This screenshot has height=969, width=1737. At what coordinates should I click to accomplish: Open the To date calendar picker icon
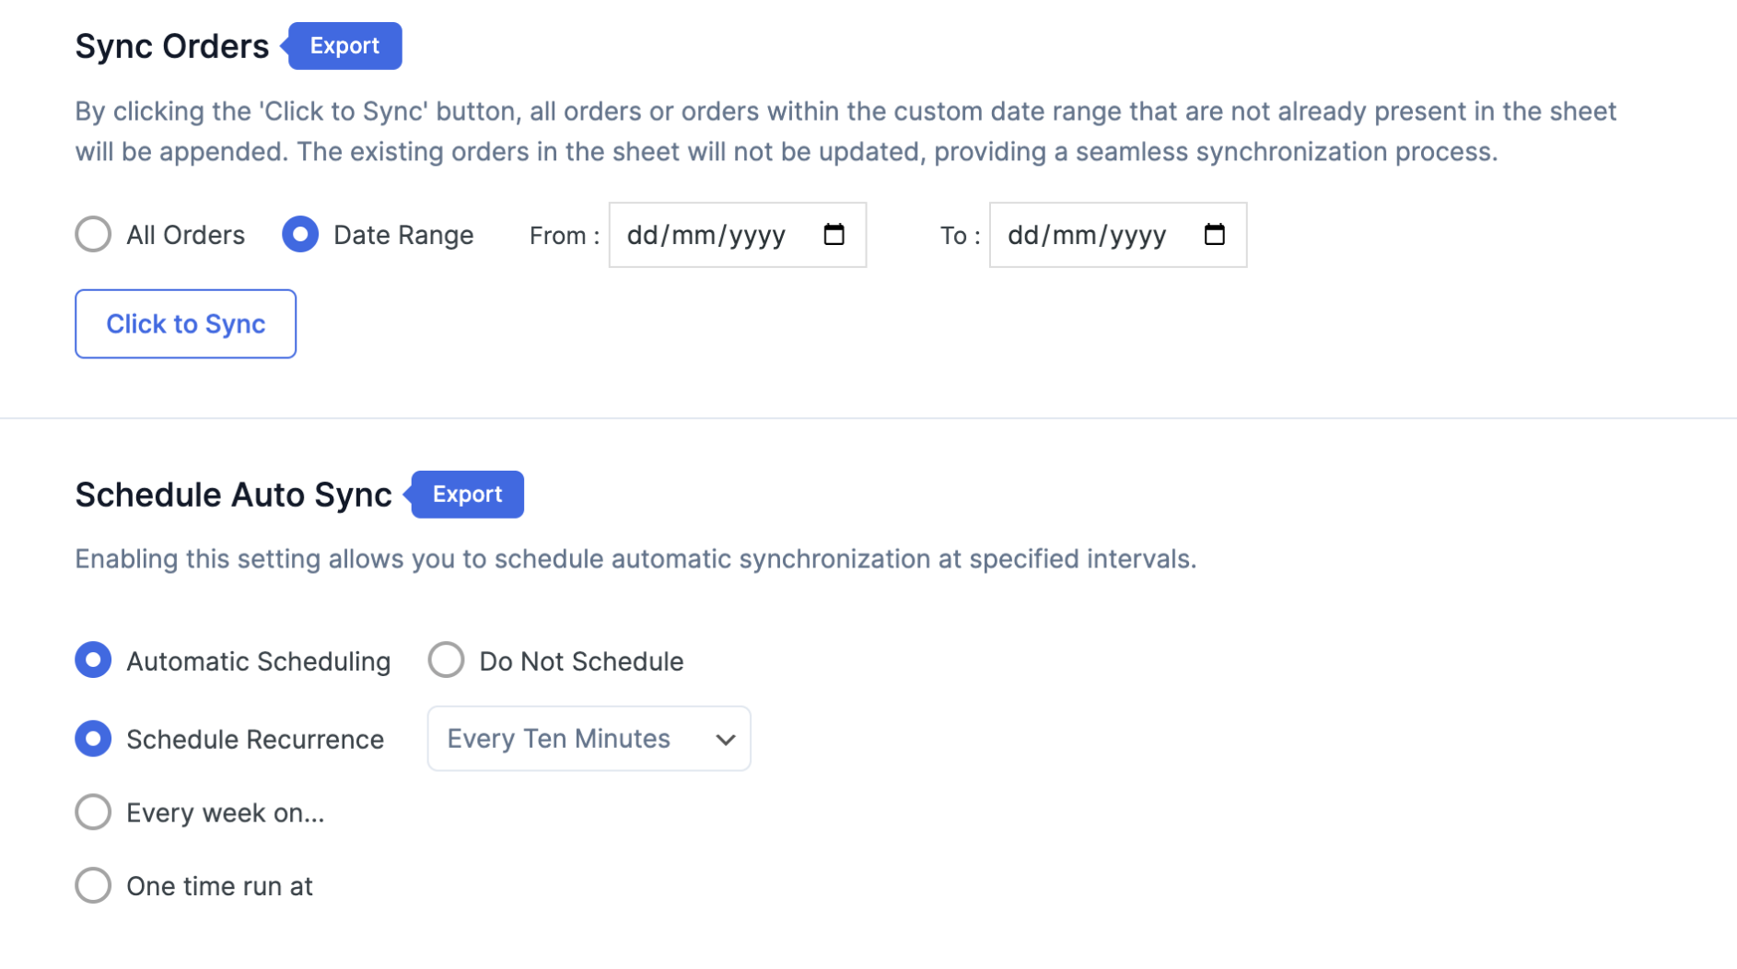coord(1214,235)
